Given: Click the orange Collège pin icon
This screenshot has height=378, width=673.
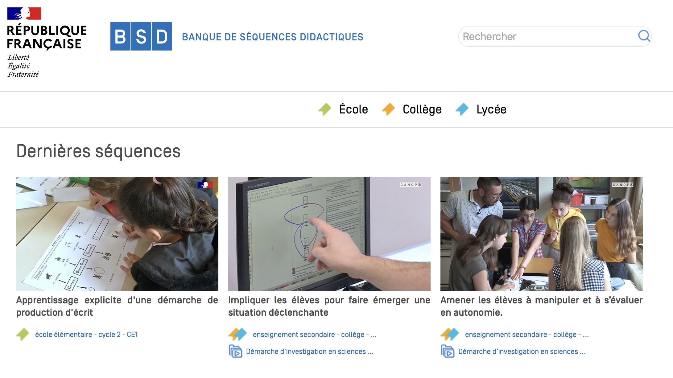Looking at the screenshot, I should tap(388, 109).
